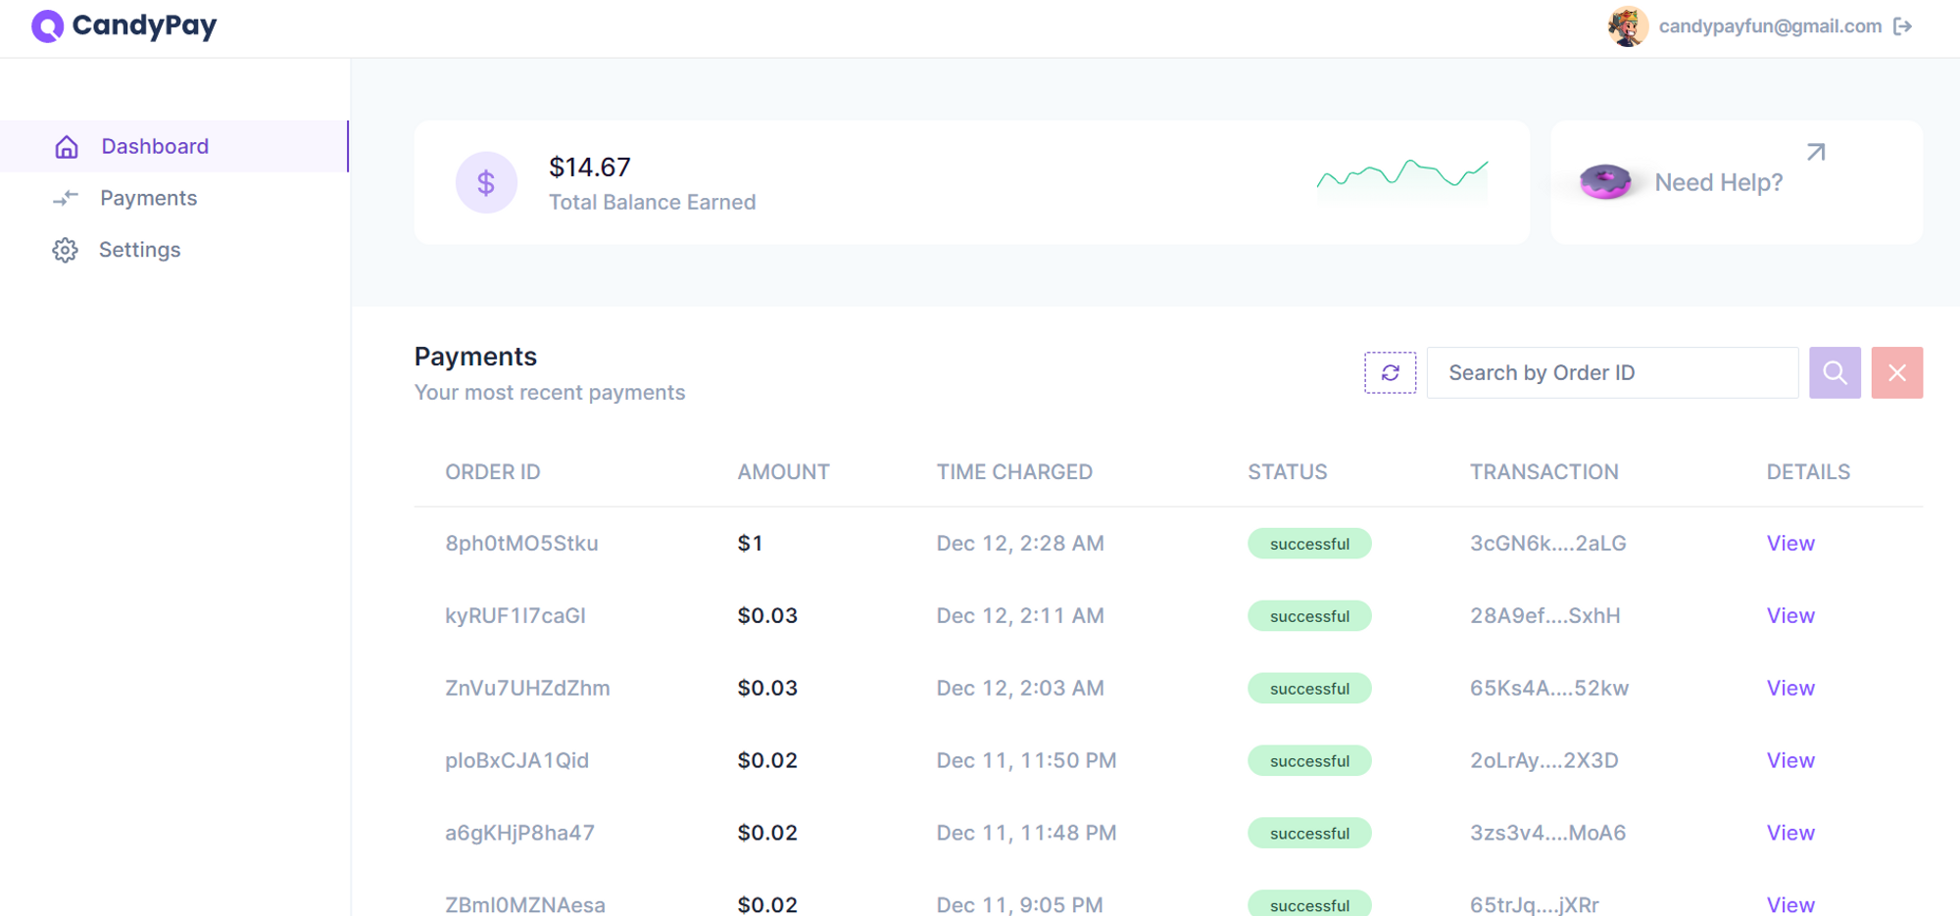Click successful badge for ploBxCJA1Qid
The width and height of the screenshot is (1960, 916).
coord(1309,761)
